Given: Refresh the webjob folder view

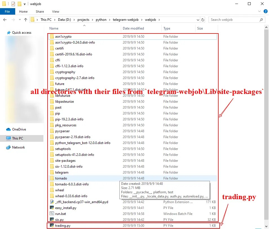Looking at the screenshot, I should 203,20.
